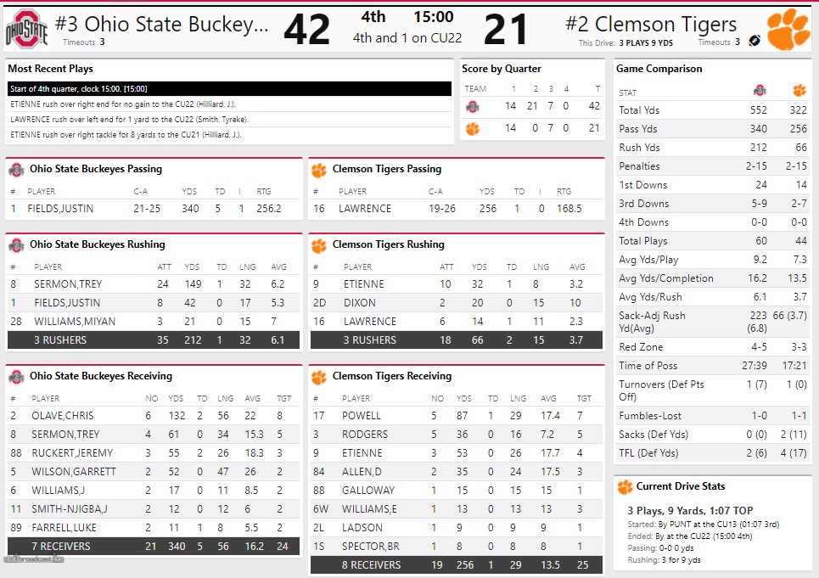Click the Ohio State logo in the Score by Quarter table

[473, 106]
